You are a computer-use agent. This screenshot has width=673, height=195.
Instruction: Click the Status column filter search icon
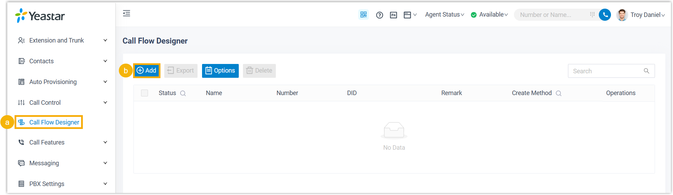point(183,93)
